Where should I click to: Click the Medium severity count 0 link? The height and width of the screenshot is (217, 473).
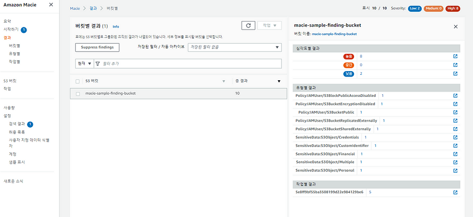click(x=361, y=65)
